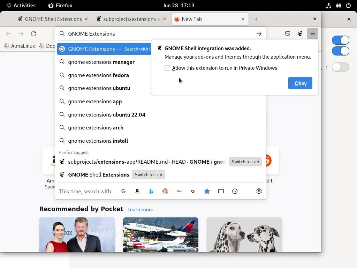Click Switch to Tab for README.md suggestion
Viewport: 357px width, 268px height.
(245, 162)
